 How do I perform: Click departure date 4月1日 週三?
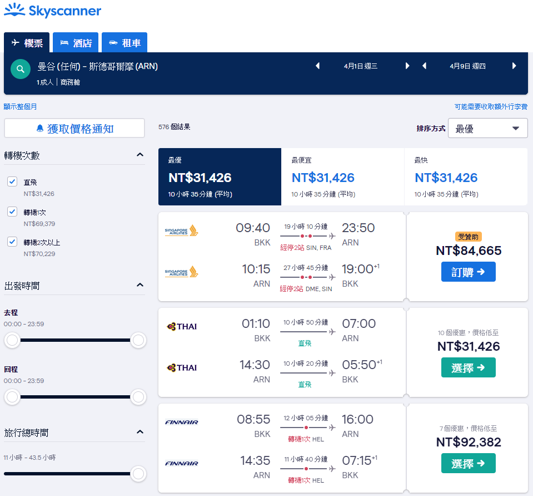[x=361, y=66]
